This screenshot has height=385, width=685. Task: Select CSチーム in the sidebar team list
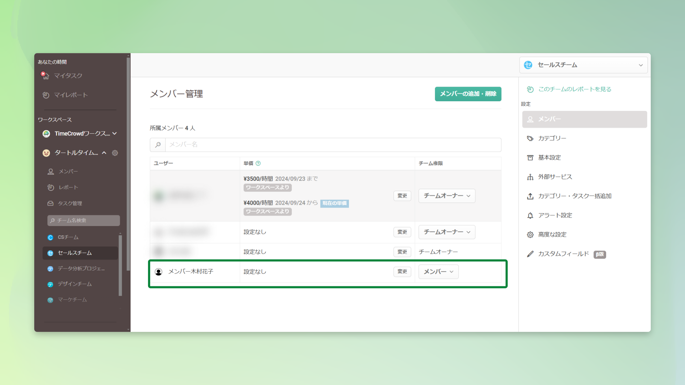click(68, 237)
